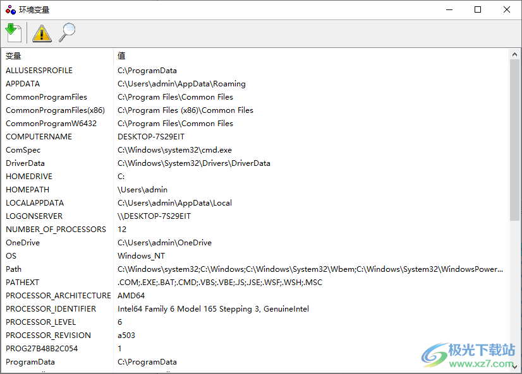Screen dimensions: 522x374
Task: Click the scrollbar up arrow
Action: coord(514,54)
